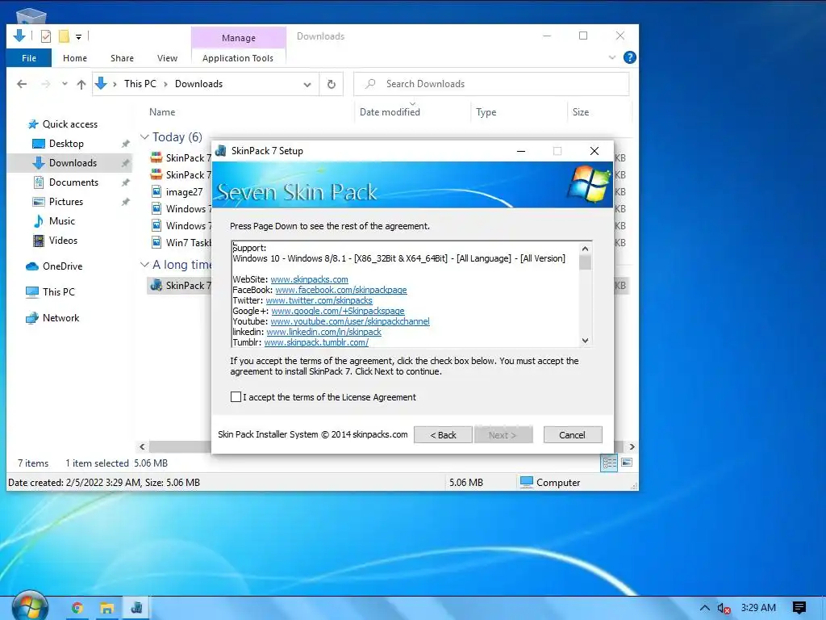The image size is (826, 620).
Task: Go back in Explorer navigation
Action: [x=22, y=84]
